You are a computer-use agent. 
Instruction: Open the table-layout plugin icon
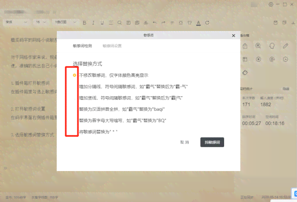[x=245, y=59]
